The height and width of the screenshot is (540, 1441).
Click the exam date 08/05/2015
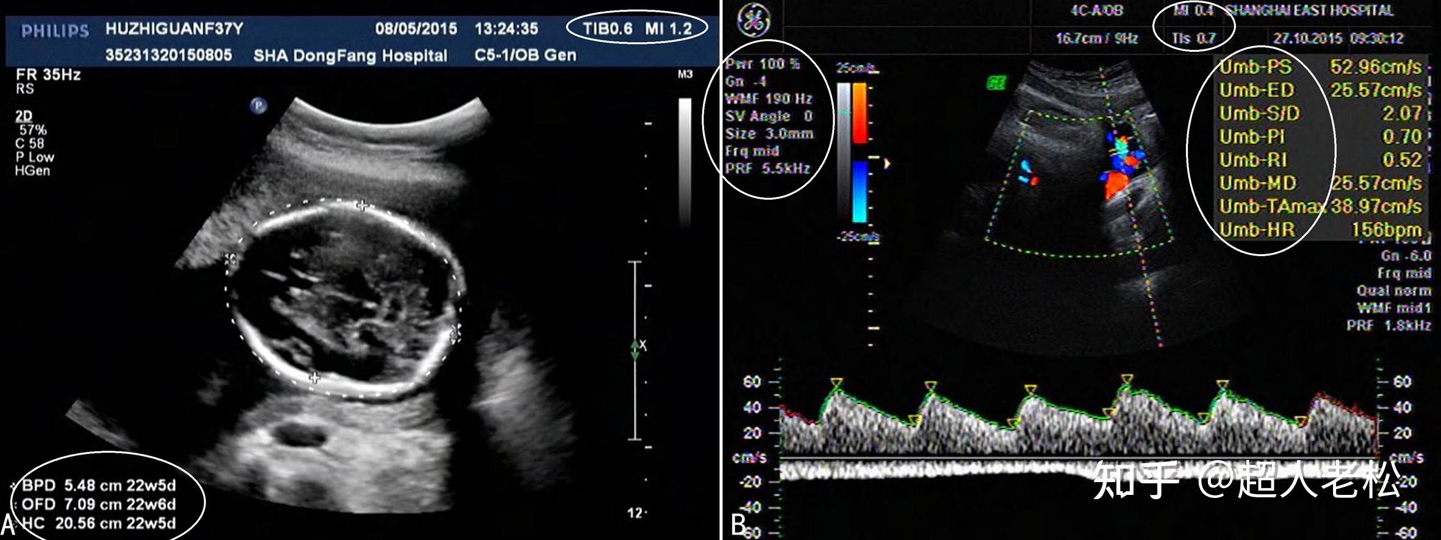click(416, 29)
